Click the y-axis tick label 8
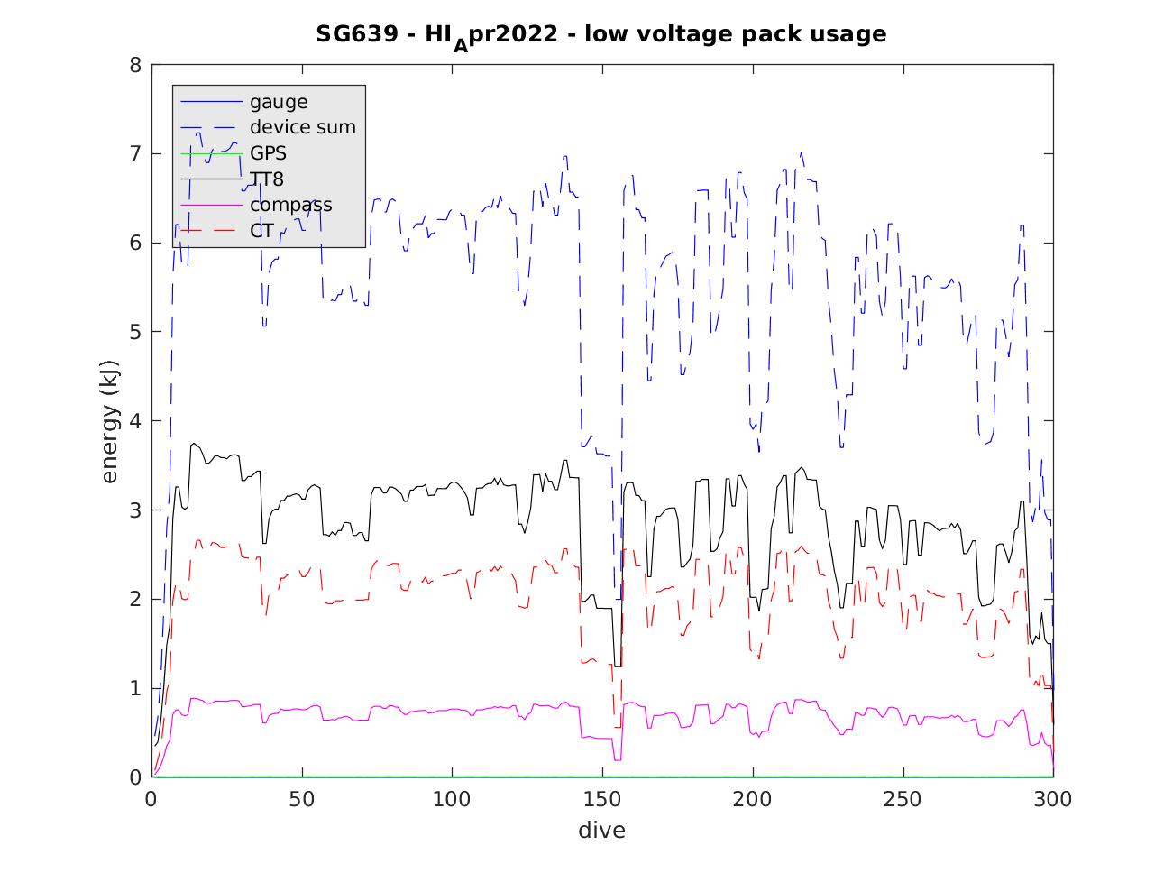1164x873 pixels. tap(135, 65)
